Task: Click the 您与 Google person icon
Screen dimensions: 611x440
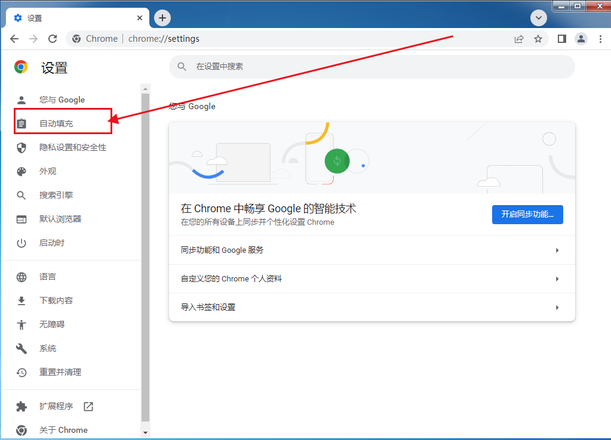Action: 22,100
